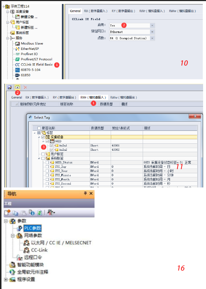Screen dimensions: 206x289
Task: Click the properties info icon in 导航 toolbar
Action: [32, 213]
